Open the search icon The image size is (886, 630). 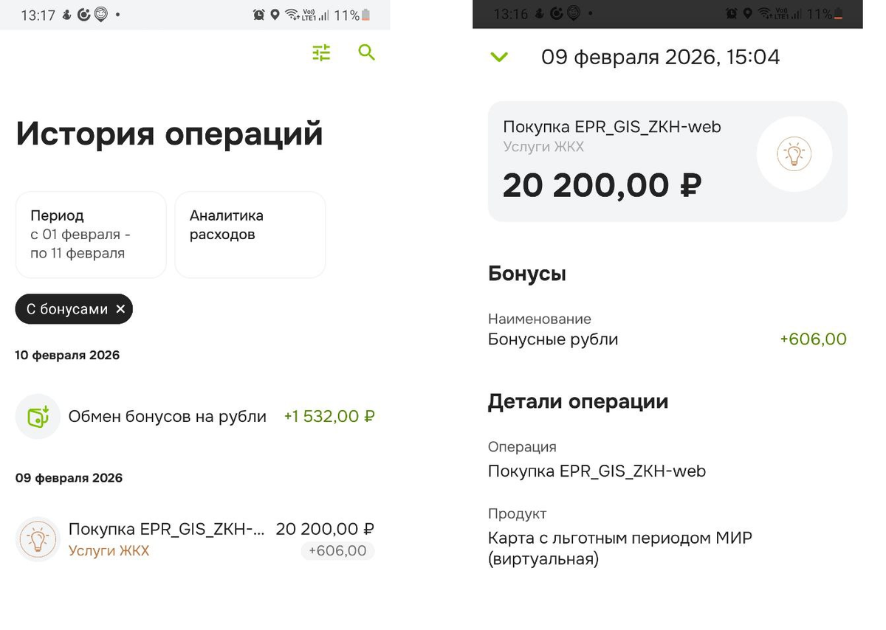(366, 53)
